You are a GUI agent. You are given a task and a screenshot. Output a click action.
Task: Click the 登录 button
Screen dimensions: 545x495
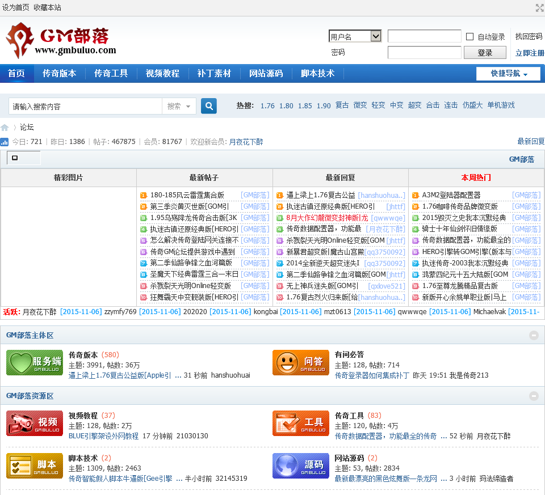pos(485,53)
